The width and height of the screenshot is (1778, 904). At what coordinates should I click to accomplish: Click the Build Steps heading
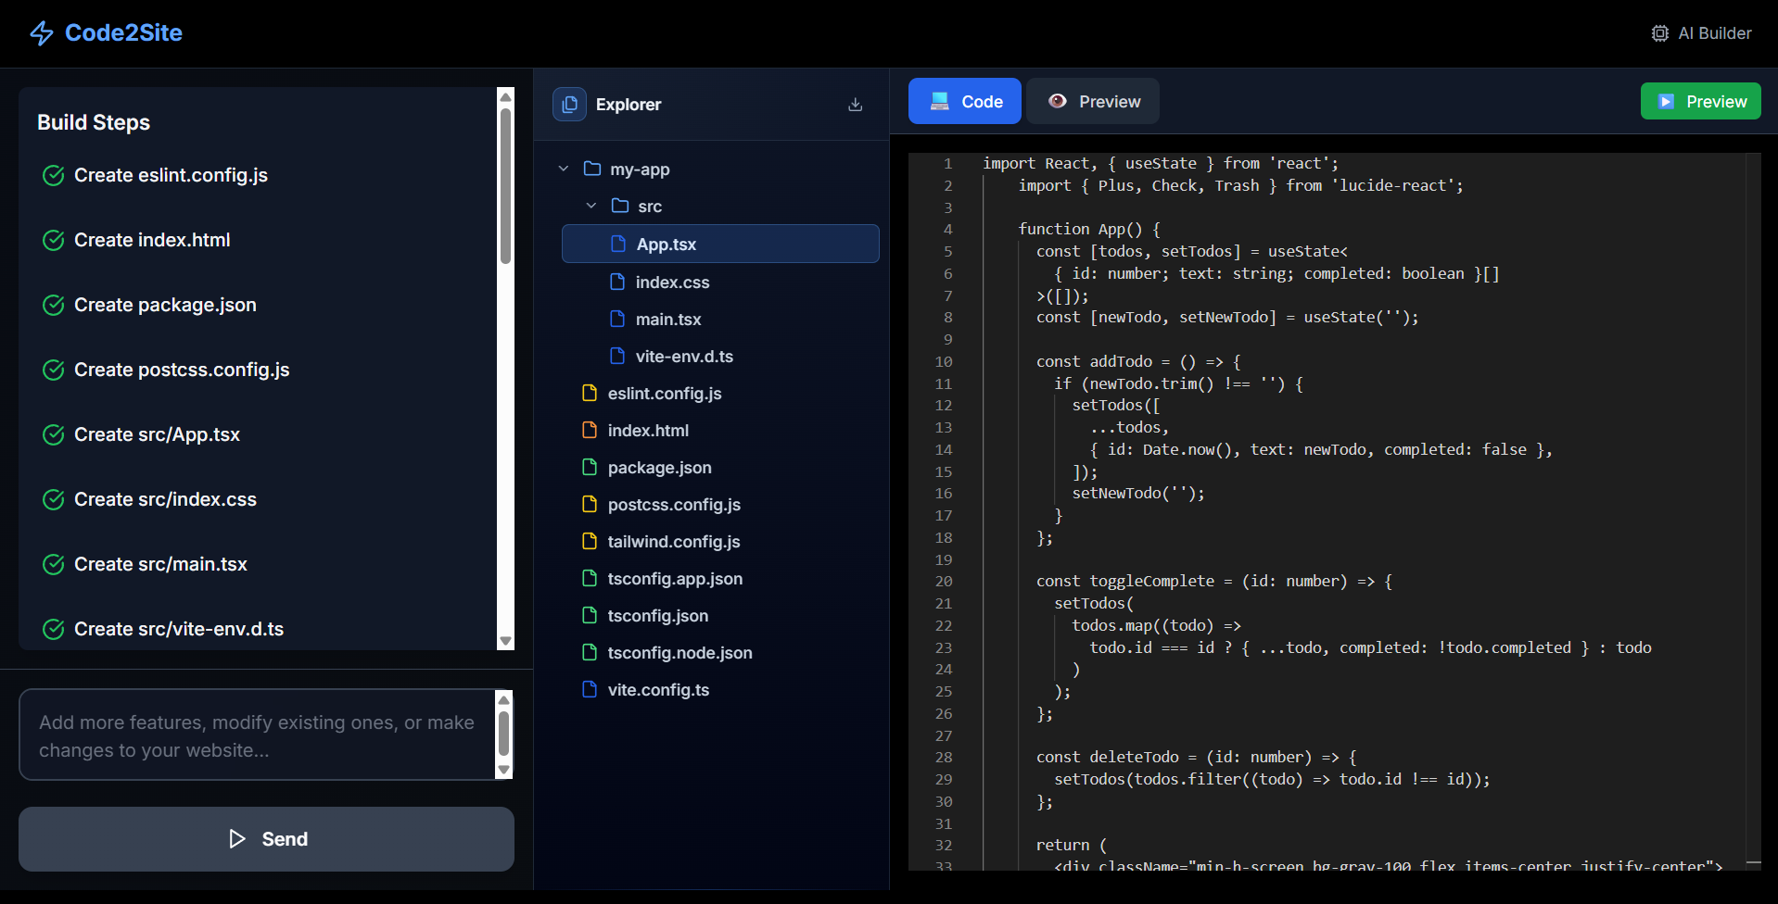(x=94, y=122)
